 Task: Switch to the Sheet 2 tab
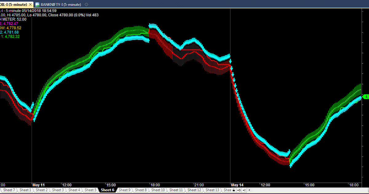pyautogui.click(x=42, y=190)
